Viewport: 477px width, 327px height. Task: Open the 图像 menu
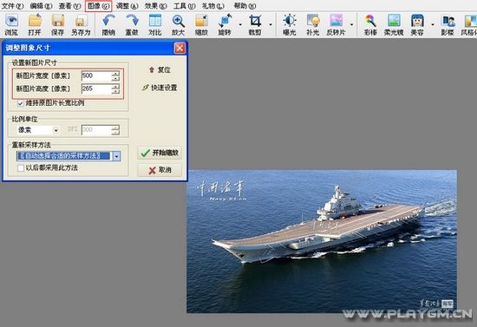(98, 6)
